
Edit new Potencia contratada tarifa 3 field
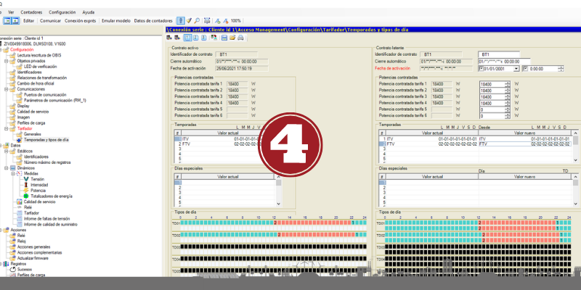point(492,97)
